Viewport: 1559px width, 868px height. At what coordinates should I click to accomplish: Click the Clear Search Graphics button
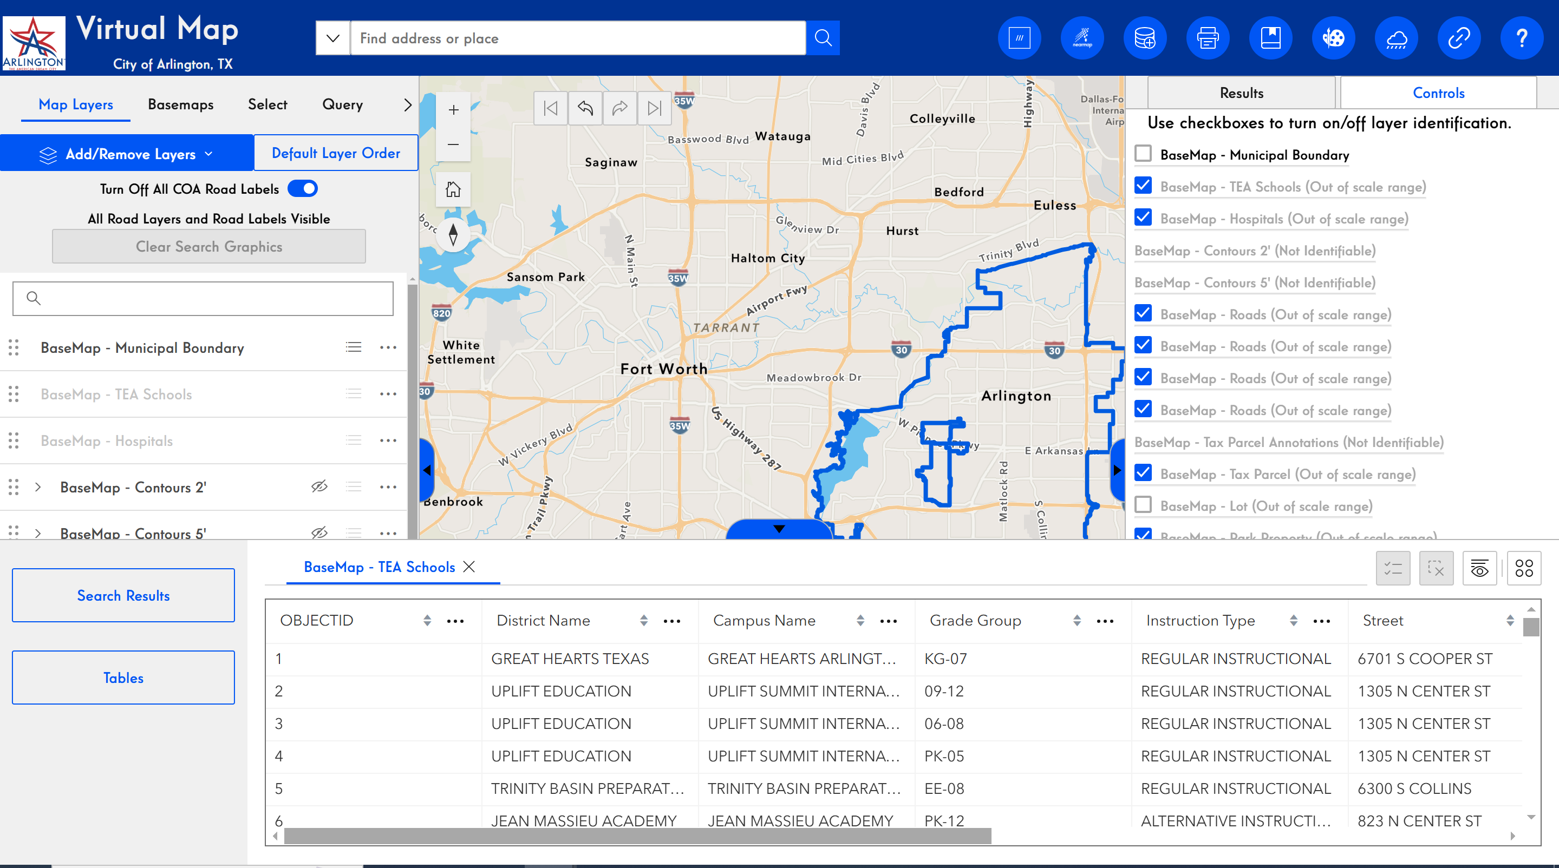coord(208,246)
